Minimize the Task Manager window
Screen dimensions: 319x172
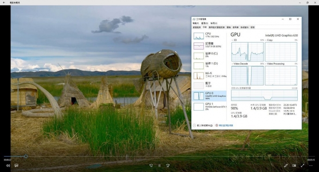pyautogui.click(x=283, y=19)
